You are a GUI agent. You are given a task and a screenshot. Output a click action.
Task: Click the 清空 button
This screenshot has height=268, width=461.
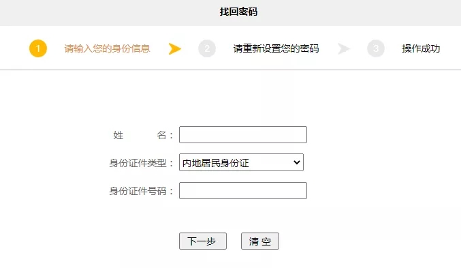tap(260, 241)
